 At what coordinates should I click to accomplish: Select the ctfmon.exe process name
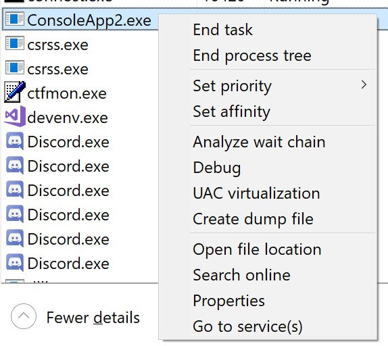67,94
